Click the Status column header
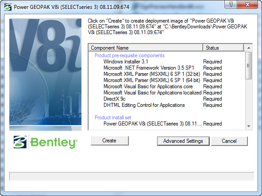The width and height of the screenshot is (262, 196). (x=223, y=48)
